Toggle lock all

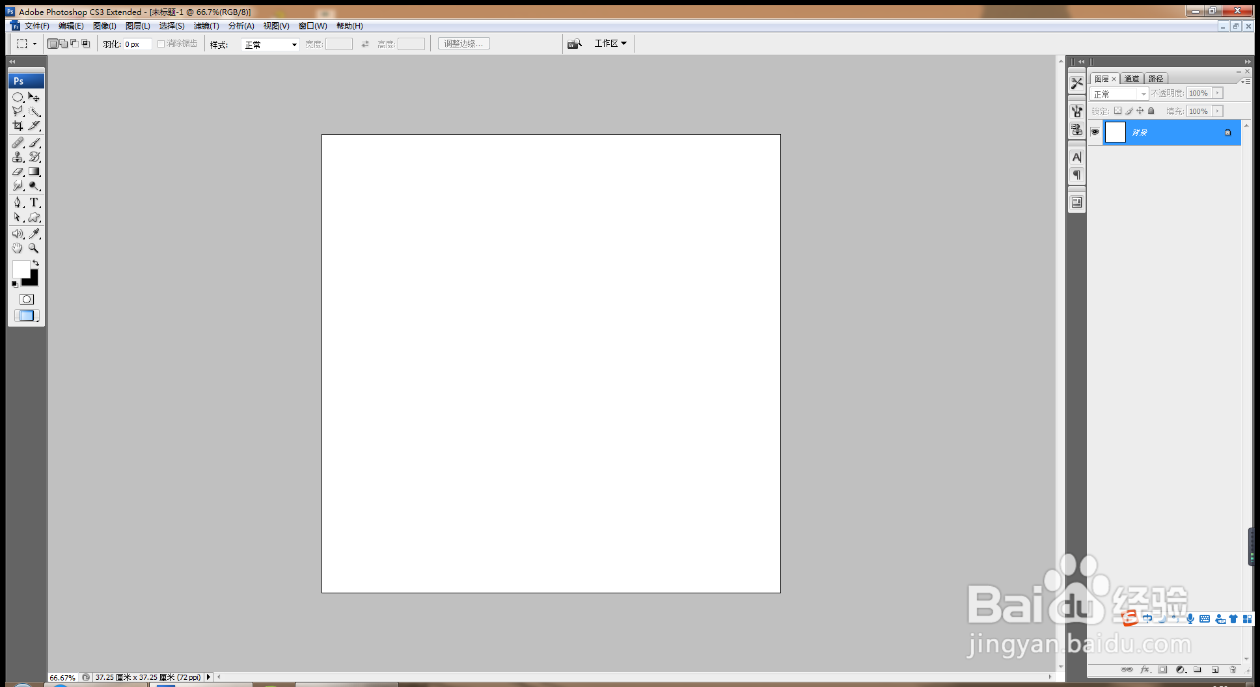[1151, 111]
